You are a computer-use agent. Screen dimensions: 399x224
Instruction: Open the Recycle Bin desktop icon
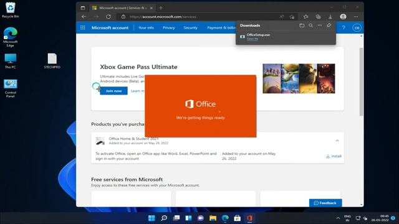tap(10, 10)
